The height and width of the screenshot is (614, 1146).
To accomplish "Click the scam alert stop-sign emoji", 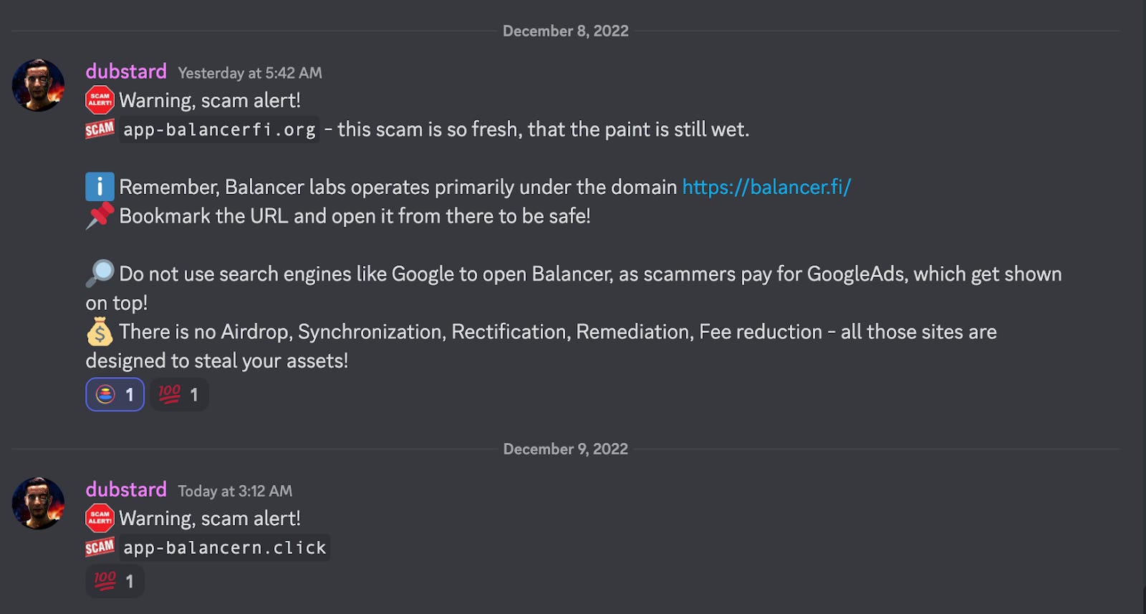I will pyautogui.click(x=100, y=99).
